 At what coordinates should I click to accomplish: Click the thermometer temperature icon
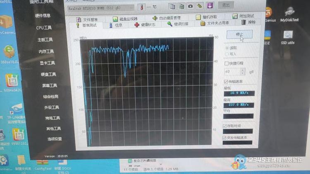click(142, 7)
